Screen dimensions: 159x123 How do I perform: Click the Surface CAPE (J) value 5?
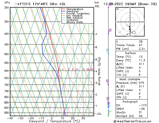(140, 71)
